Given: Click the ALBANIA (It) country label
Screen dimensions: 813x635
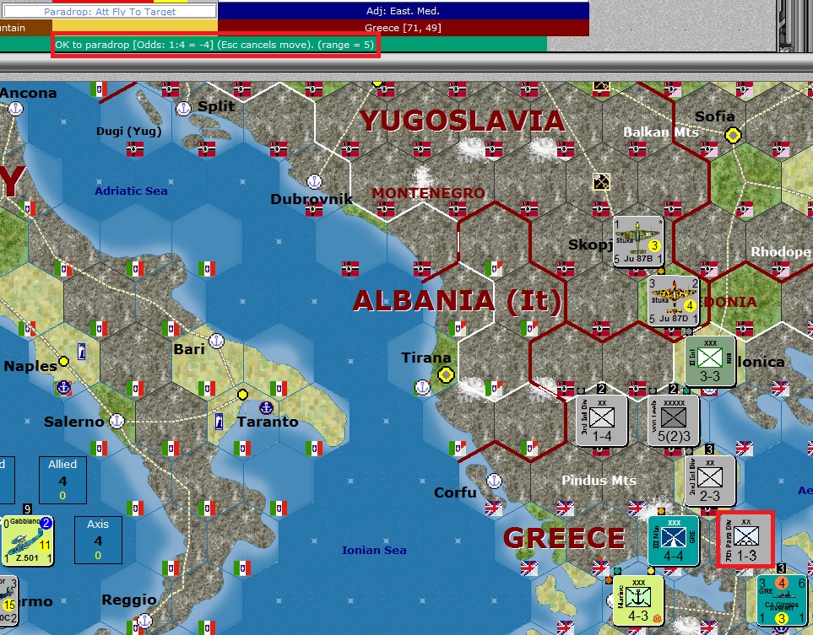Looking at the screenshot, I should [457, 301].
